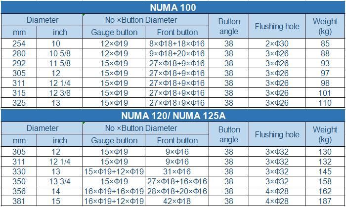Select the 28×Φ18+20×Φ16 cell

tap(177, 191)
